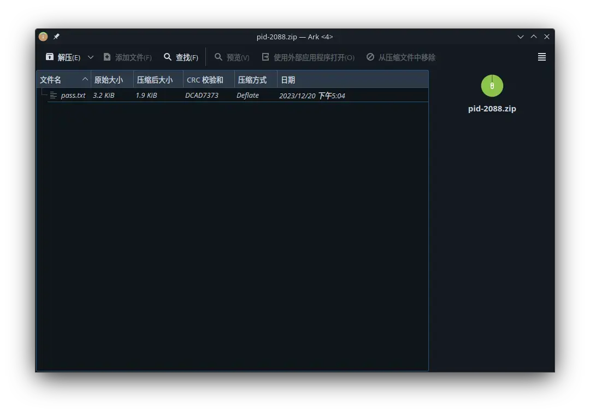The width and height of the screenshot is (590, 414).
Task: Click the pass.txt text file icon
Action: click(x=54, y=95)
